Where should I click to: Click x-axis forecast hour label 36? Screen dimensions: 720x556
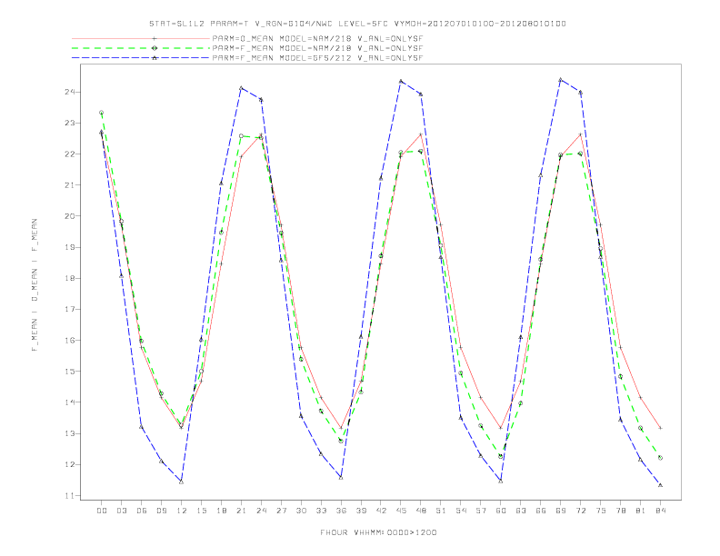tap(341, 511)
